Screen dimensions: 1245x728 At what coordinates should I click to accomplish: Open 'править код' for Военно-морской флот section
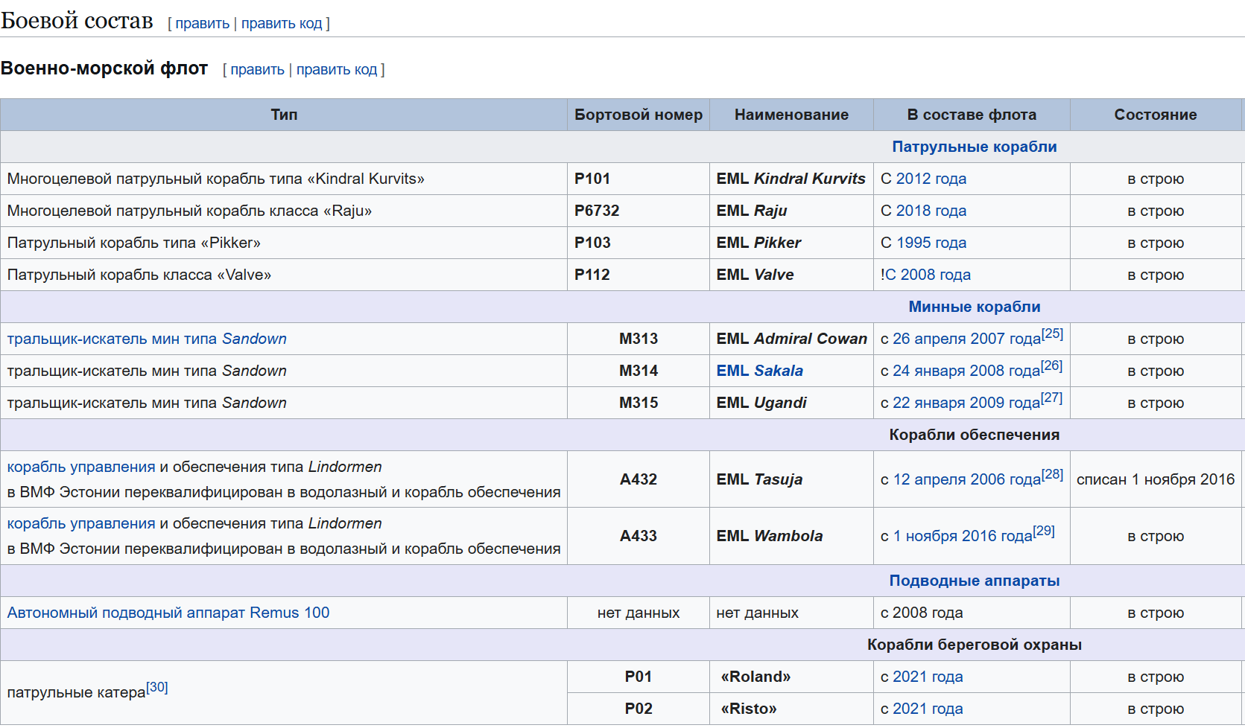336,69
